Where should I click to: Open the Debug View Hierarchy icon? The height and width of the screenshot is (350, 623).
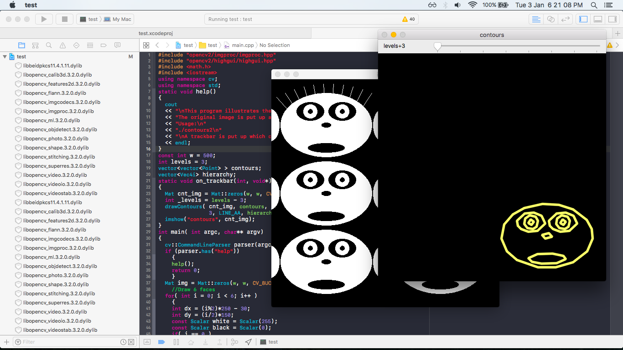point(234,342)
